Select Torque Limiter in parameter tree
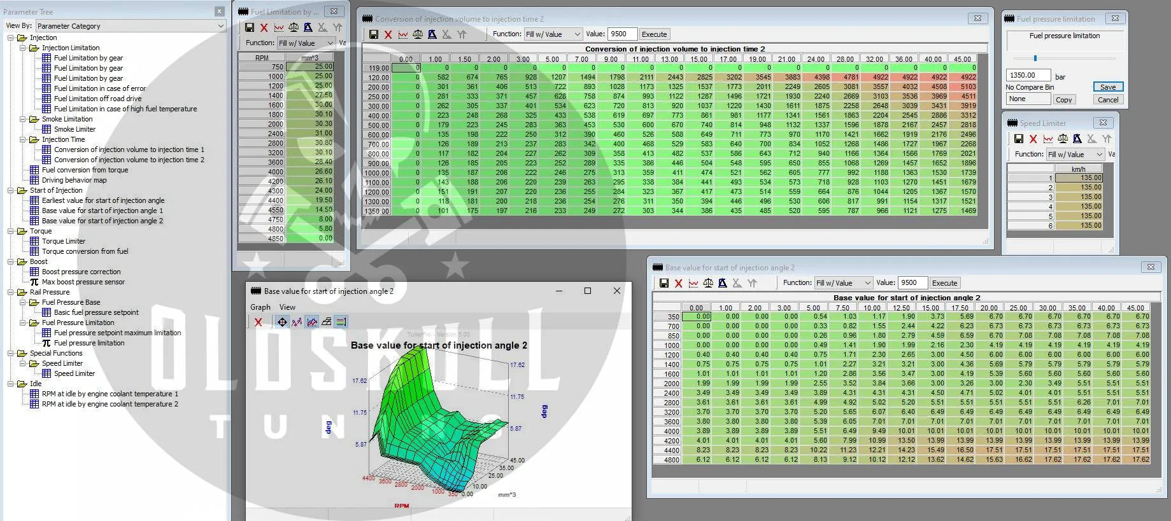 63,241
